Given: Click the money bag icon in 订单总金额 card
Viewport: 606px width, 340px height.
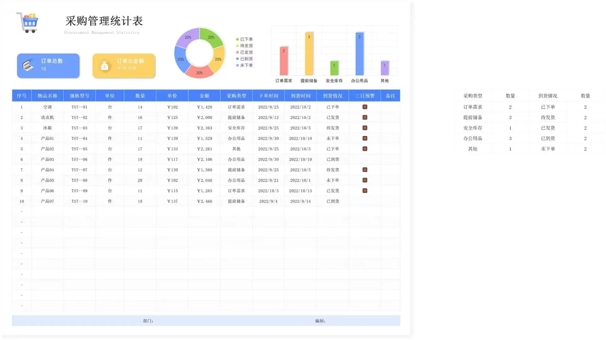Looking at the screenshot, I should (105, 66).
